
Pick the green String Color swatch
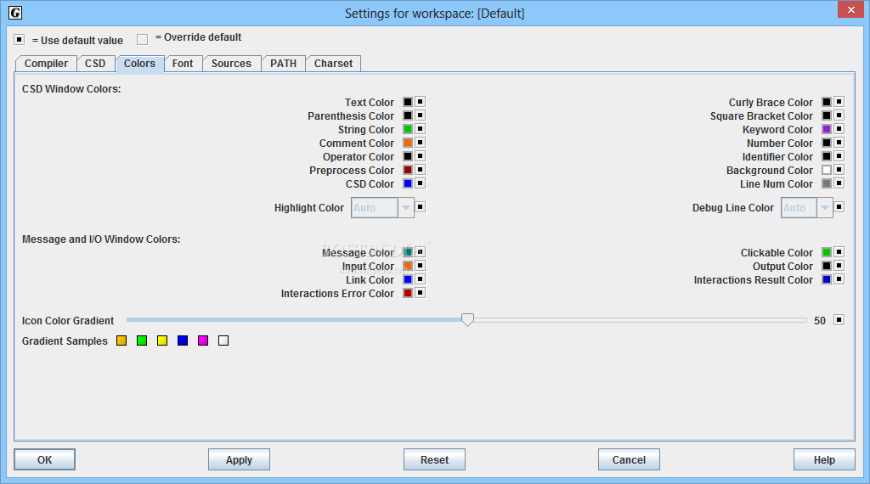pyautogui.click(x=408, y=129)
